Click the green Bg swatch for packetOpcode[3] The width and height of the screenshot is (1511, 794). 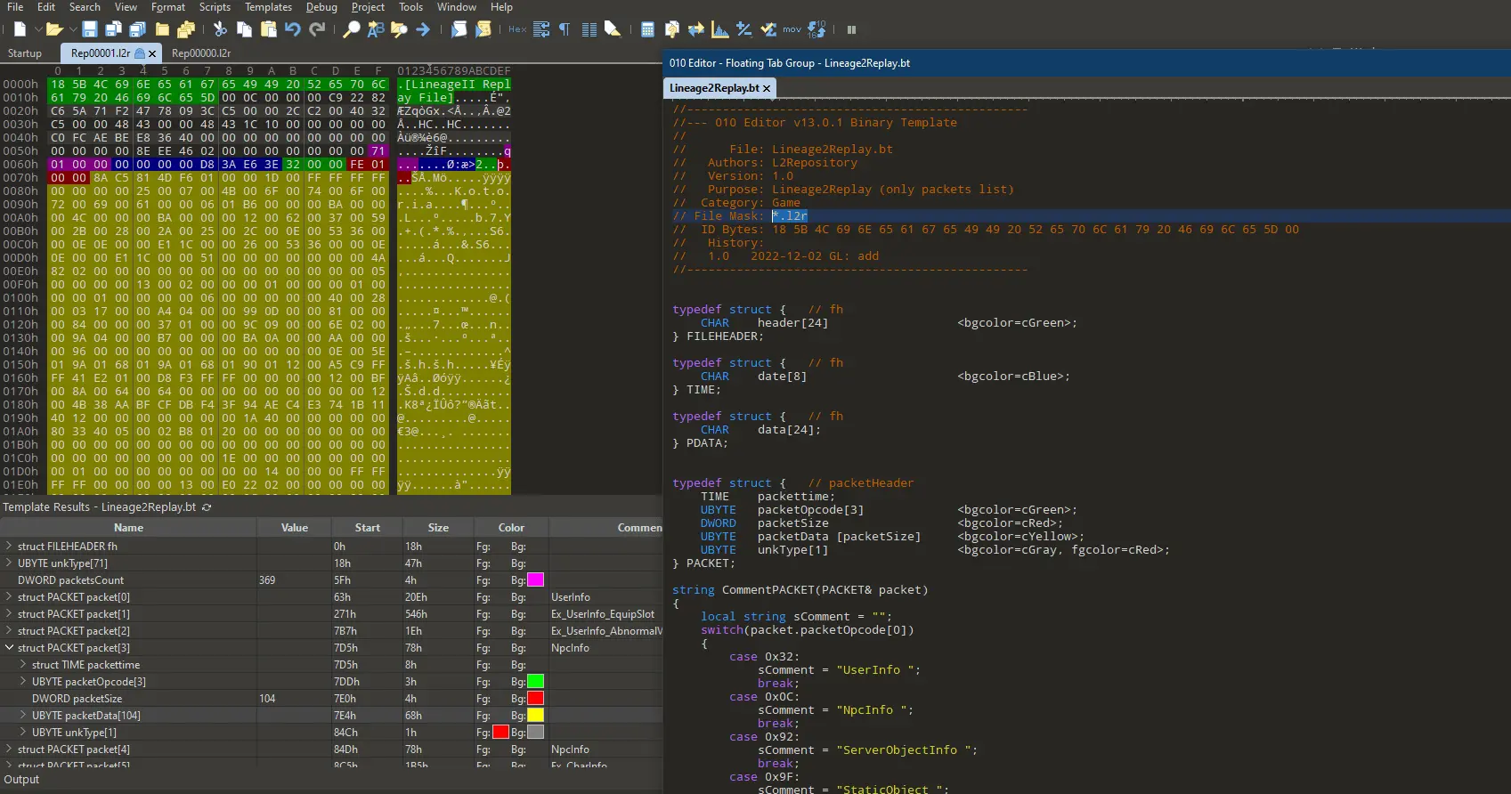[536, 682]
